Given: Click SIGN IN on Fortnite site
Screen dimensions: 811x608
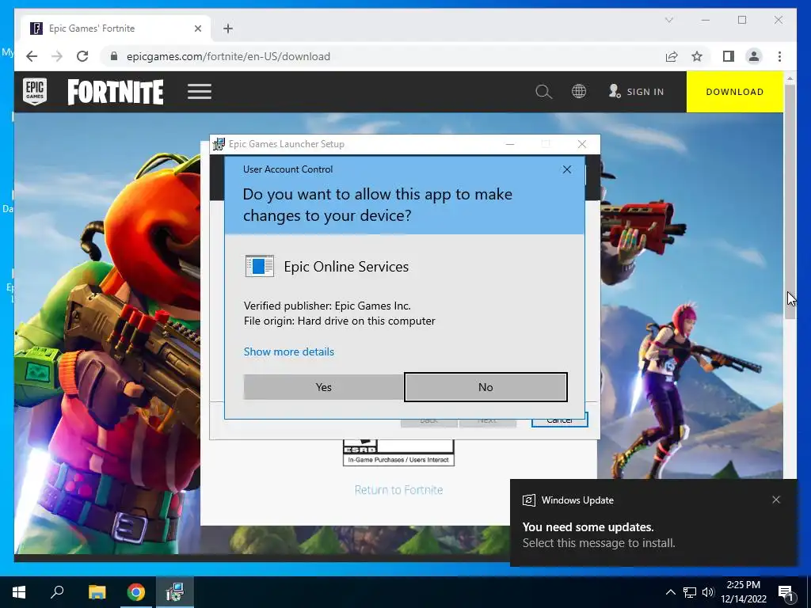Looking at the screenshot, I should click(x=636, y=92).
